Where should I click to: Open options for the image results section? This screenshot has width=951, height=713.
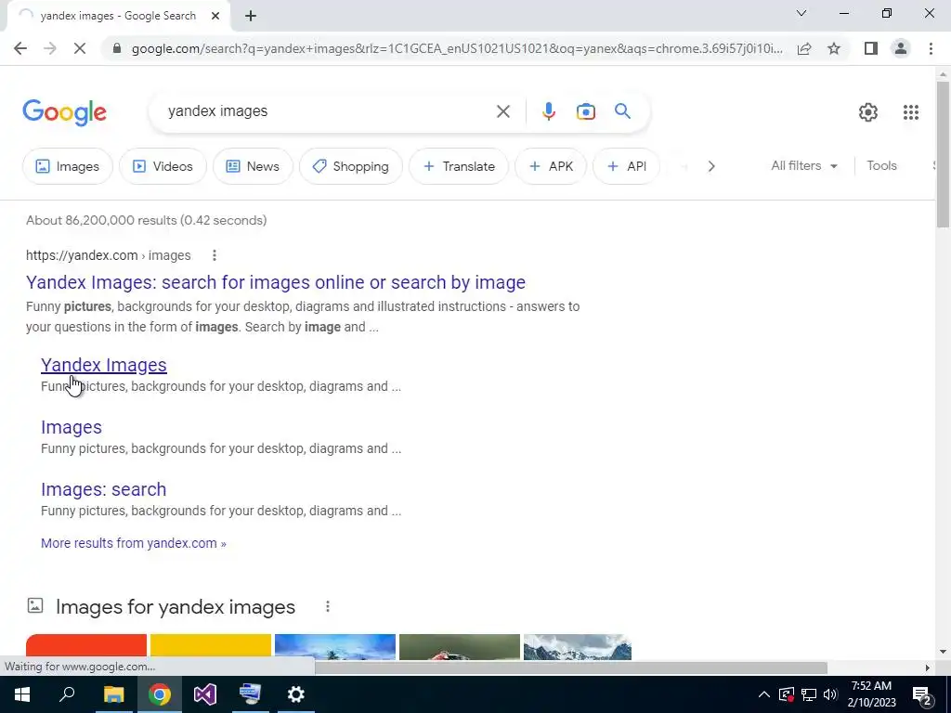(328, 606)
